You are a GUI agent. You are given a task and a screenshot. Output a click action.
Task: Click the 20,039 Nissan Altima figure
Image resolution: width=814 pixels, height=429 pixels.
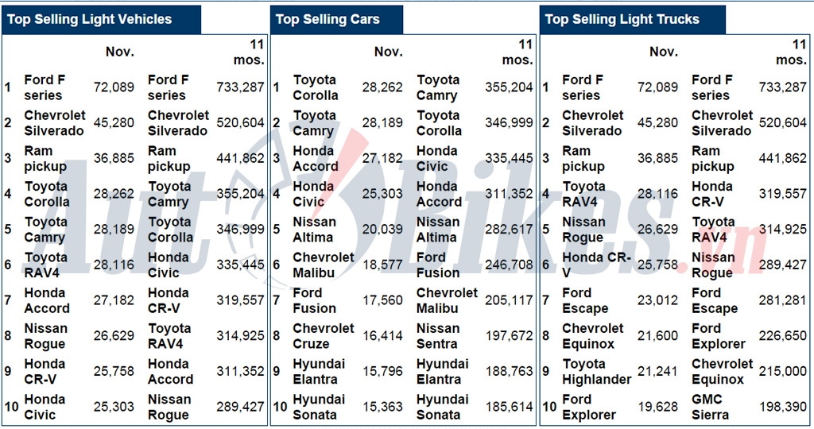[382, 230]
